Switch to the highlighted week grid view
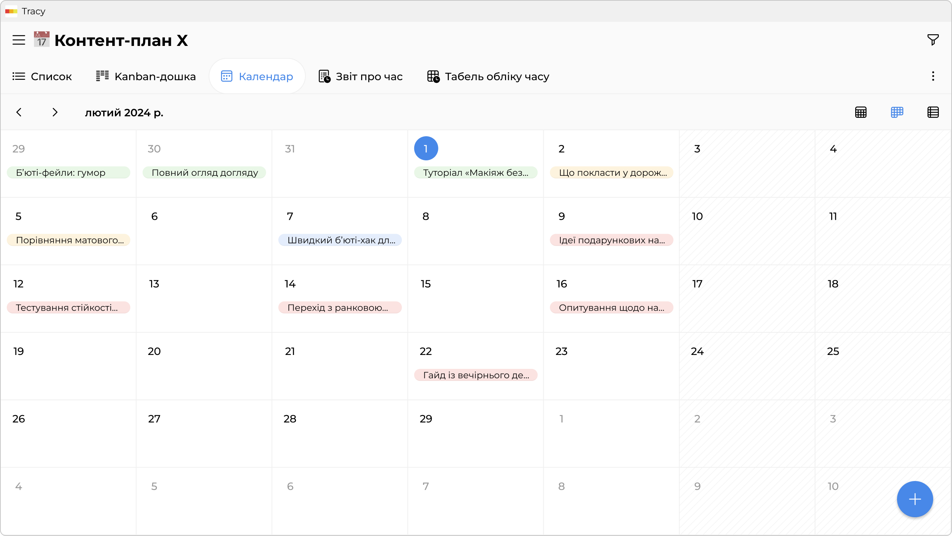Image resolution: width=952 pixels, height=536 pixels. click(897, 112)
